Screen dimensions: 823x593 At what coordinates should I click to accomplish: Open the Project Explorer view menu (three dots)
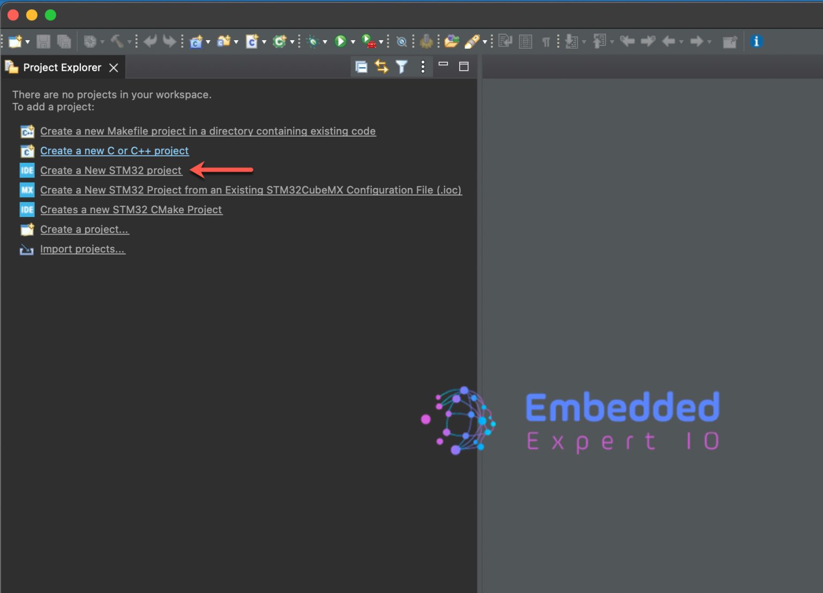(x=423, y=66)
